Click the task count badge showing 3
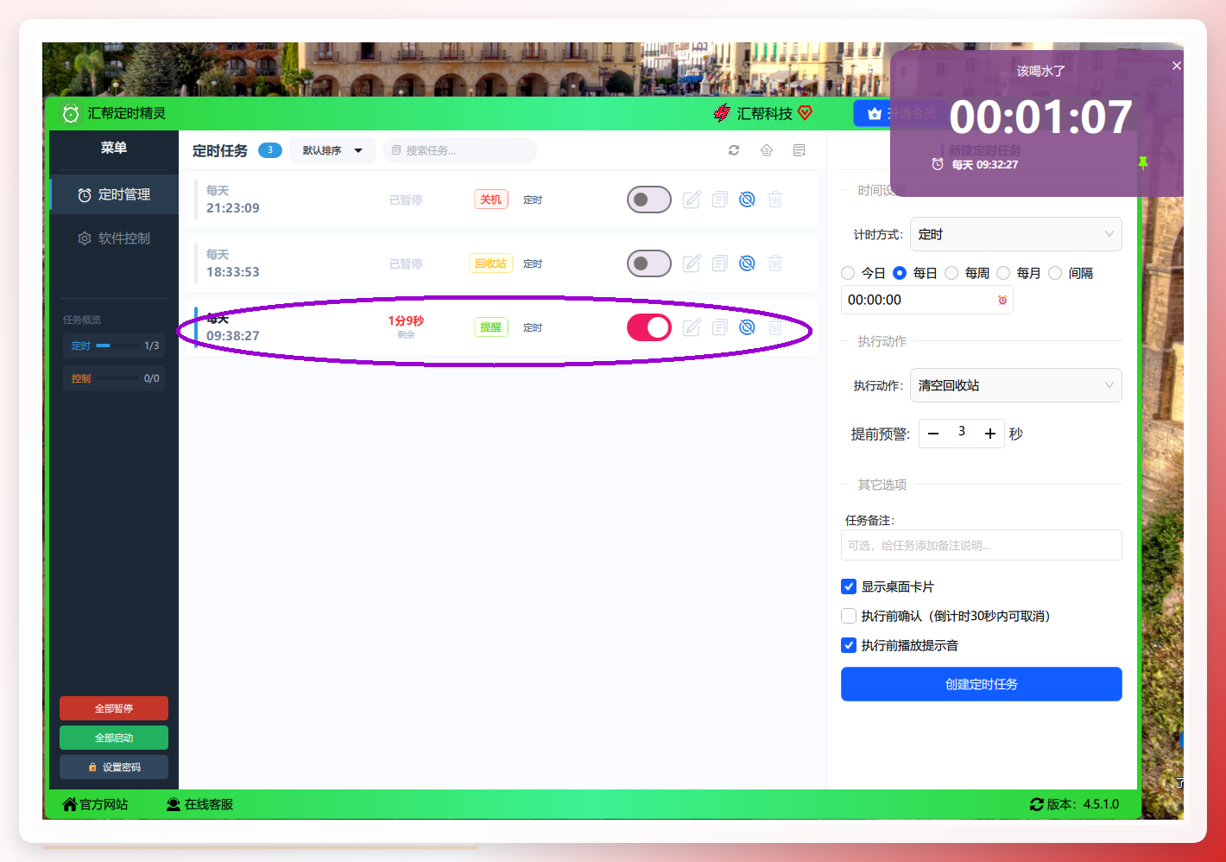Image resolution: width=1226 pixels, height=862 pixels. pyautogui.click(x=270, y=150)
